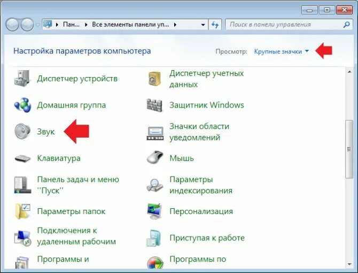358x273 pixels.
Task: Expand arrow before Все элементы breadcrumb
Action: coord(86,25)
